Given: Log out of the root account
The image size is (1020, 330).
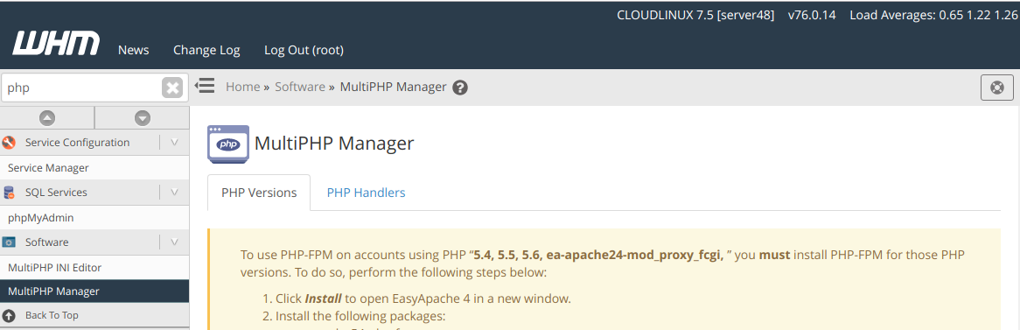Looking at the screenshot, I should click(x=304, y=50).
